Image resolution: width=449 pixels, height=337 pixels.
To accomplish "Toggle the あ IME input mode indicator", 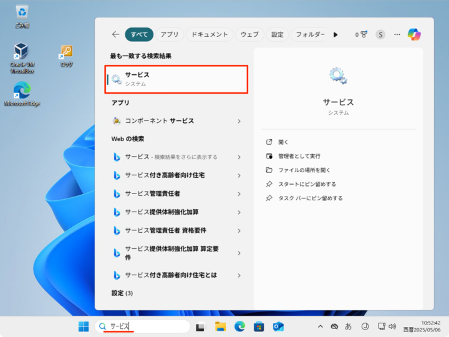I will click(348, 326).
